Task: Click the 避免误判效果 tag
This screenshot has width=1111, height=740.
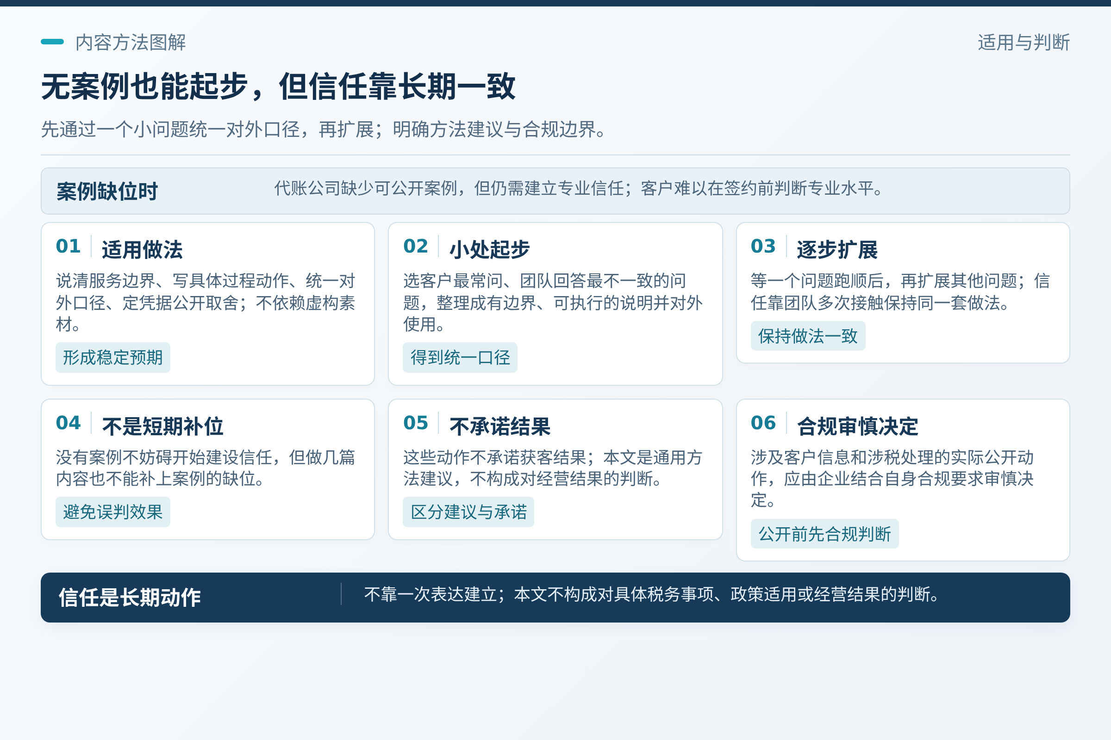Action: pyautogui.click(x=113, y=512)
